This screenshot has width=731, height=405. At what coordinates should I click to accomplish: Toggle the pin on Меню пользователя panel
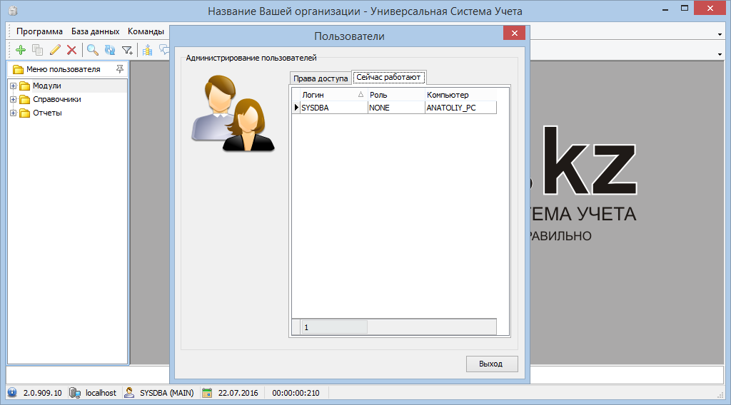119,69
